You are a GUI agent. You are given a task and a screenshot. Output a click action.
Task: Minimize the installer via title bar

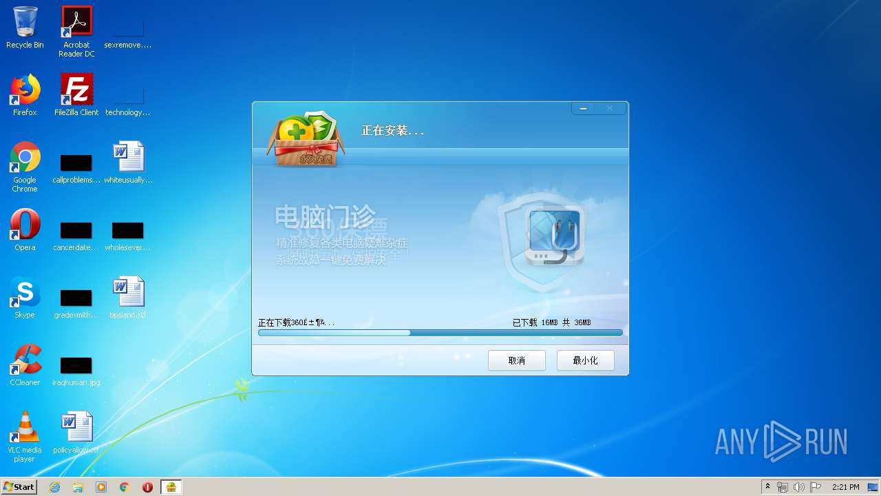click(x=584, y=108)
